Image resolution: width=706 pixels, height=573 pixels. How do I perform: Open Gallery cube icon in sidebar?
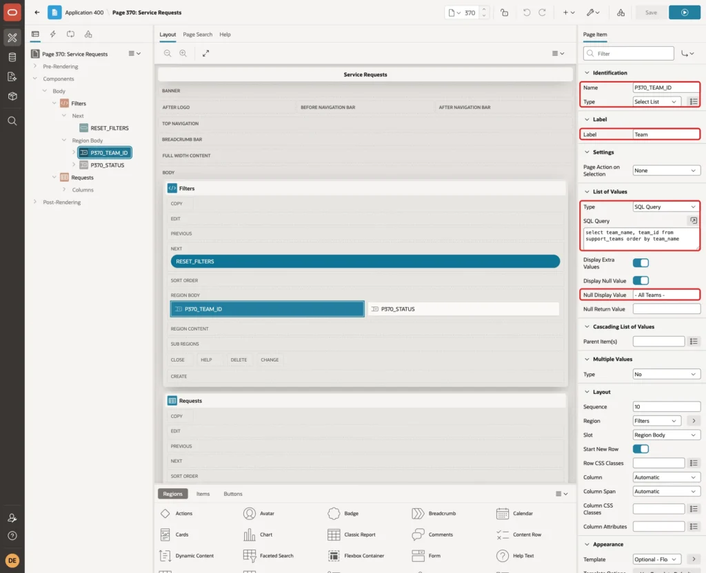click(12, 96)
